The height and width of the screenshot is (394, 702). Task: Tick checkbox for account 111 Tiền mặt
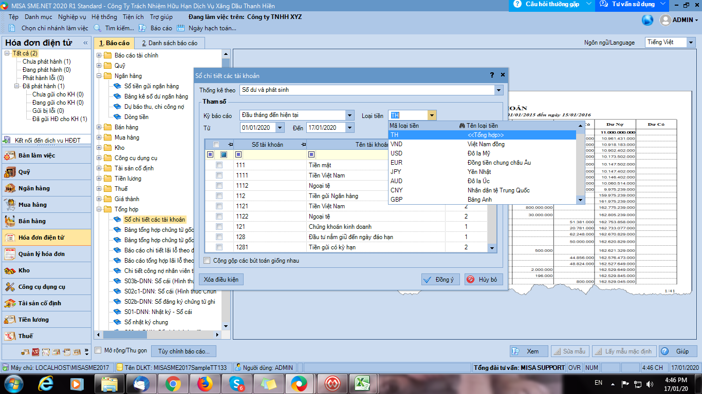(x=219, y=165)
